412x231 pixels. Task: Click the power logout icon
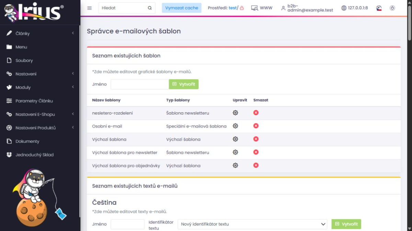[392, 8]
